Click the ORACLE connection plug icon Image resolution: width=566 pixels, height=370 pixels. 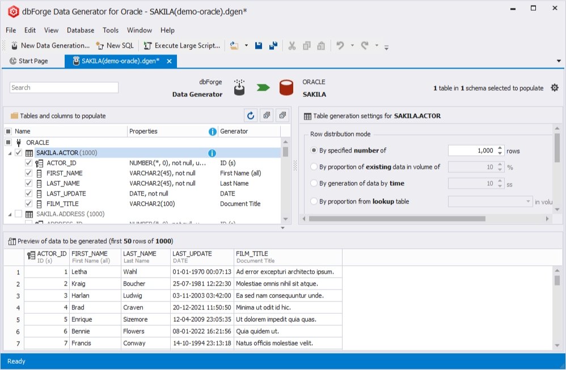coord(19,142)
